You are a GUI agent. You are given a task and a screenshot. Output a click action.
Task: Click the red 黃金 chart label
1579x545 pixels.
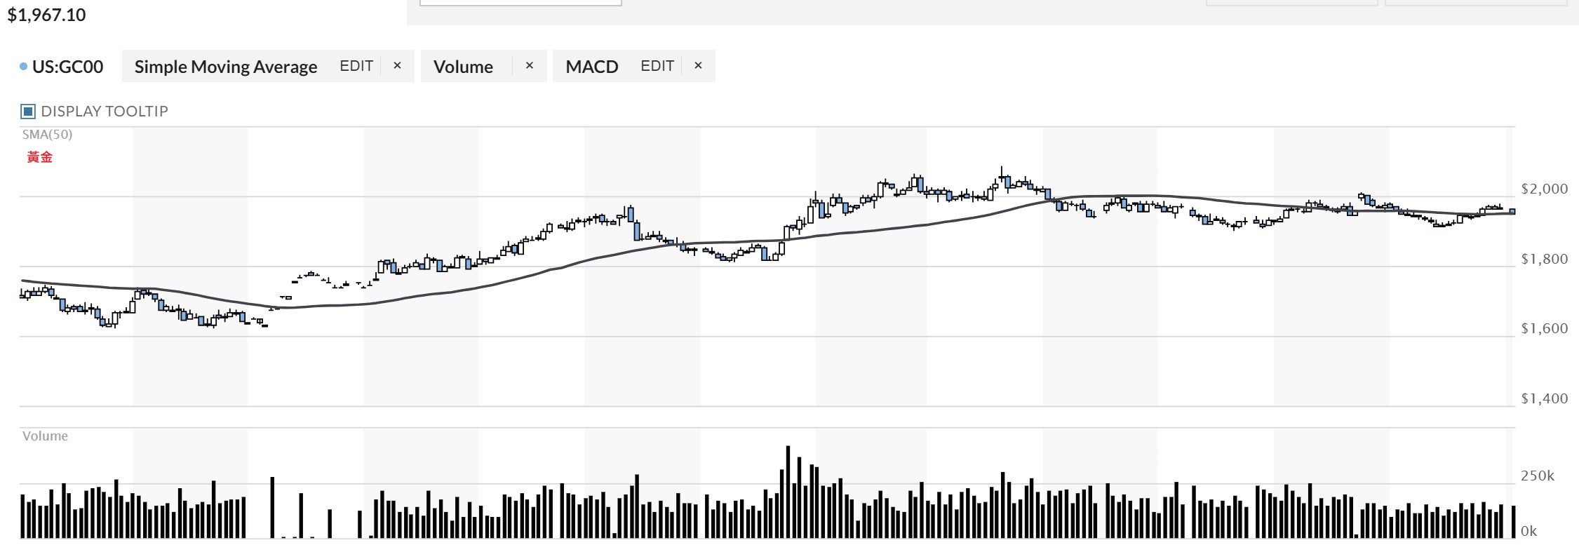[x=40, y=157]
